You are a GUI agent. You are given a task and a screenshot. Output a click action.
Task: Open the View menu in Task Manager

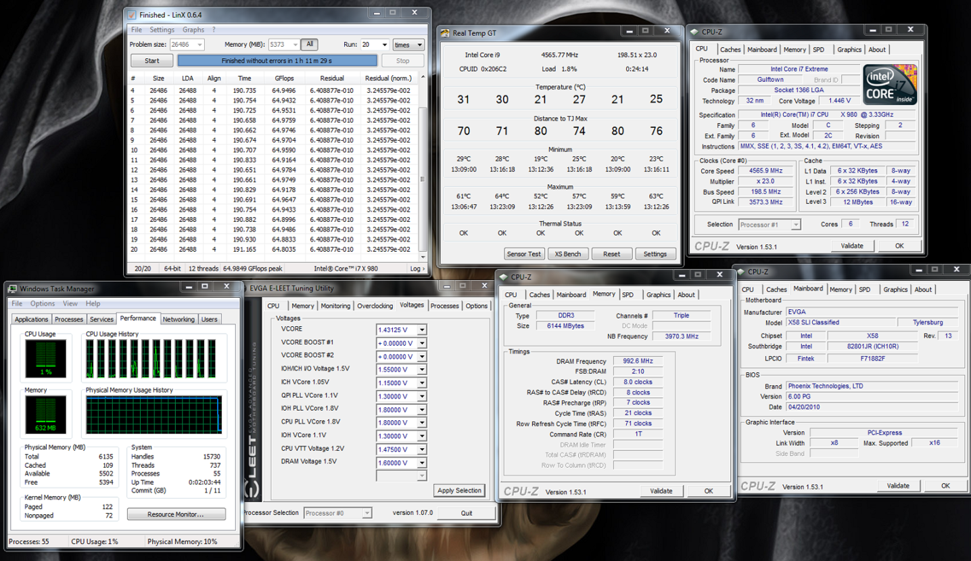70,304
